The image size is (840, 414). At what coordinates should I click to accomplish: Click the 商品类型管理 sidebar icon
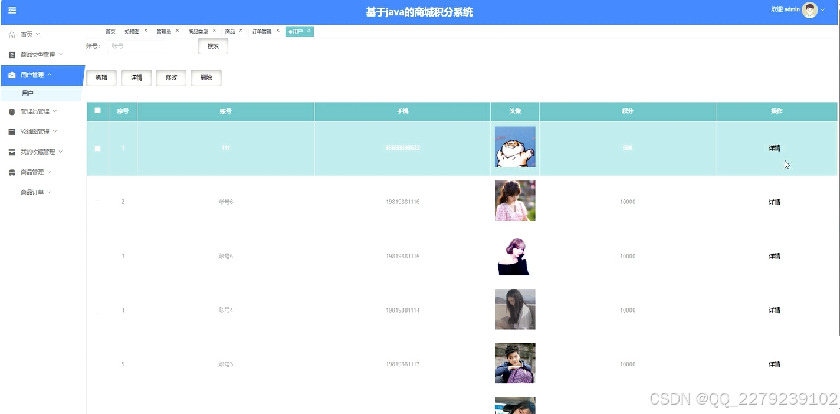[12, 54]
